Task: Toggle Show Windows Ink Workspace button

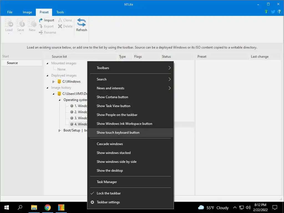Action: 130,124
